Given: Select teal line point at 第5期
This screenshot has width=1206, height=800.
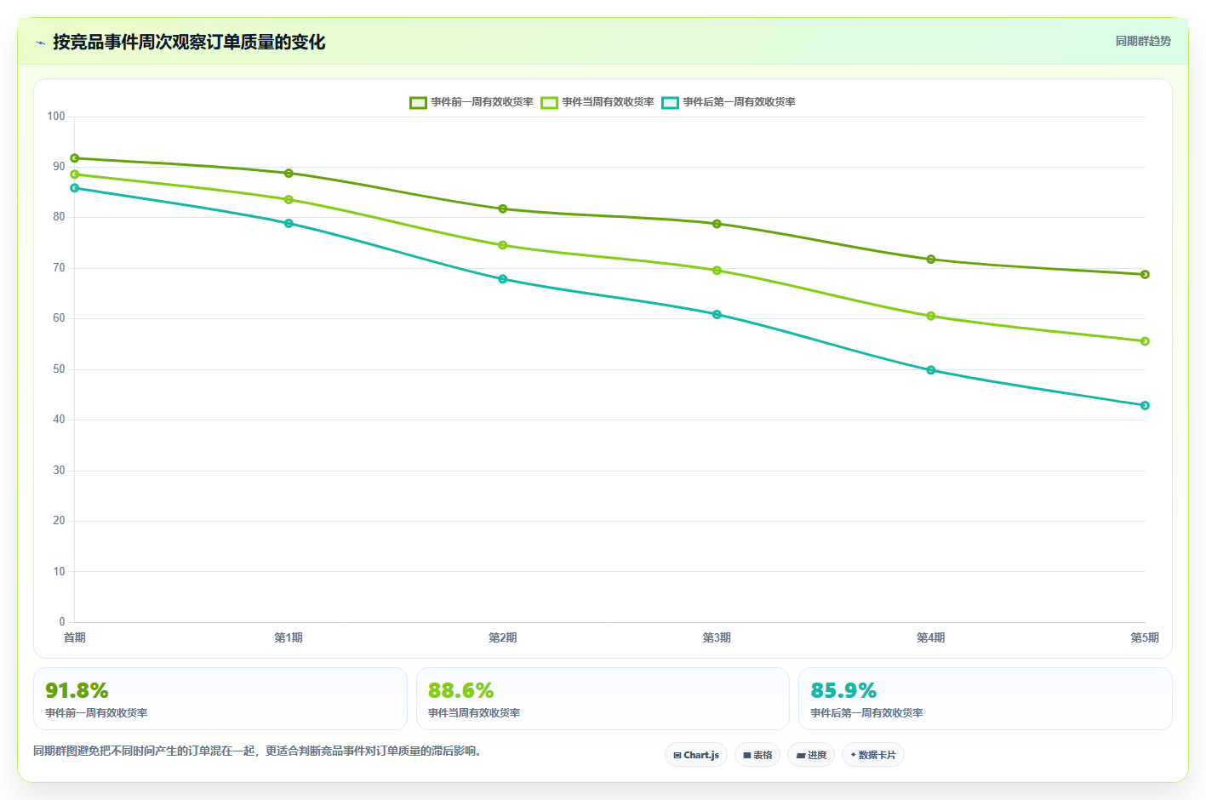Looking at the screenshot, I should [1145, 406].
